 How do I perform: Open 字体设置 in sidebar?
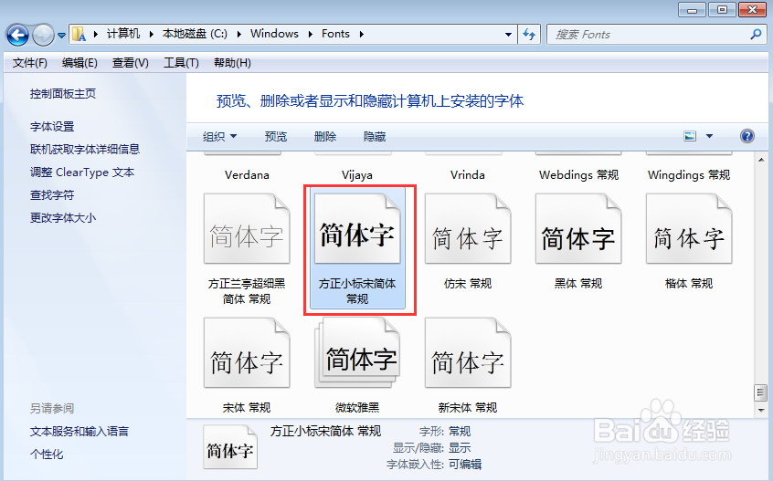click(x=52, y=127)
